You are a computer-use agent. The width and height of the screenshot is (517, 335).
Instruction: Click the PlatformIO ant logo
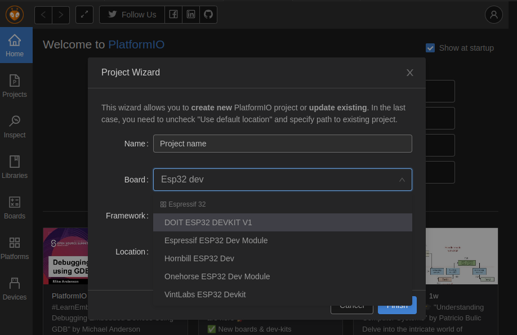[x=15, y=15]
